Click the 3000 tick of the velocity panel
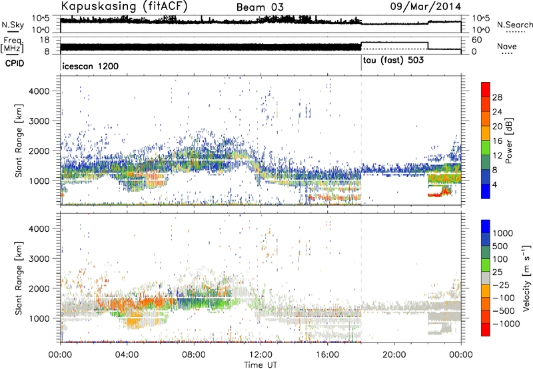The image size is (533, 369). click(x=39, y=258)
